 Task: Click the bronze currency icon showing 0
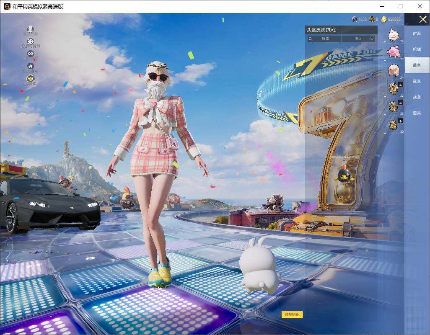(x=372, y=19)
